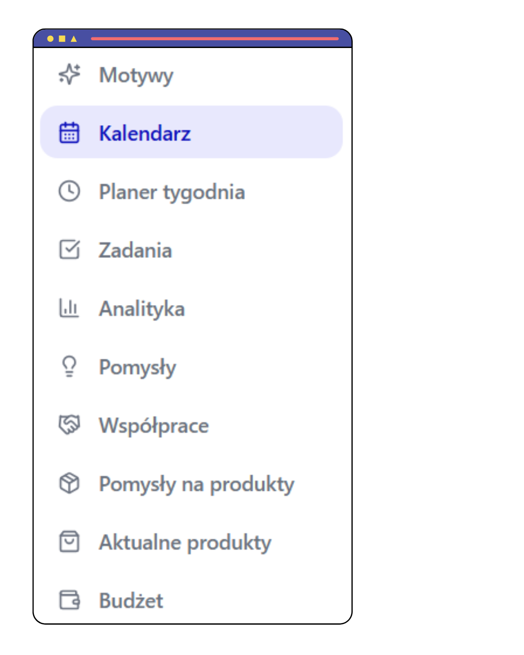The height and width of the screenshot is (655, 524).
Task: Open Pomysły na produkty
Action: [x=196, y=484]
